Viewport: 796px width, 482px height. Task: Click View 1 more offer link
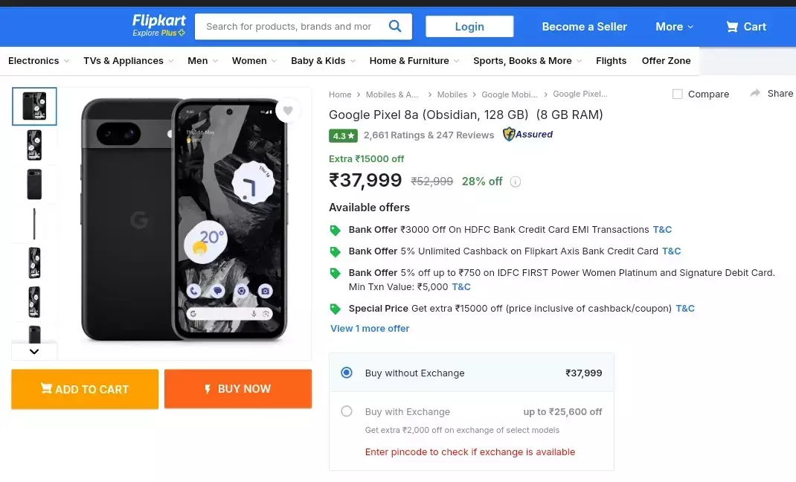tap(370, 328)
